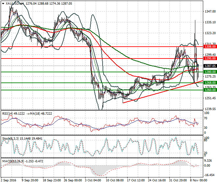The width and height of the screenshot is (217, 184).
Task: Click the 2 Sep 2016 date label
Action: (x=9, y=180)
